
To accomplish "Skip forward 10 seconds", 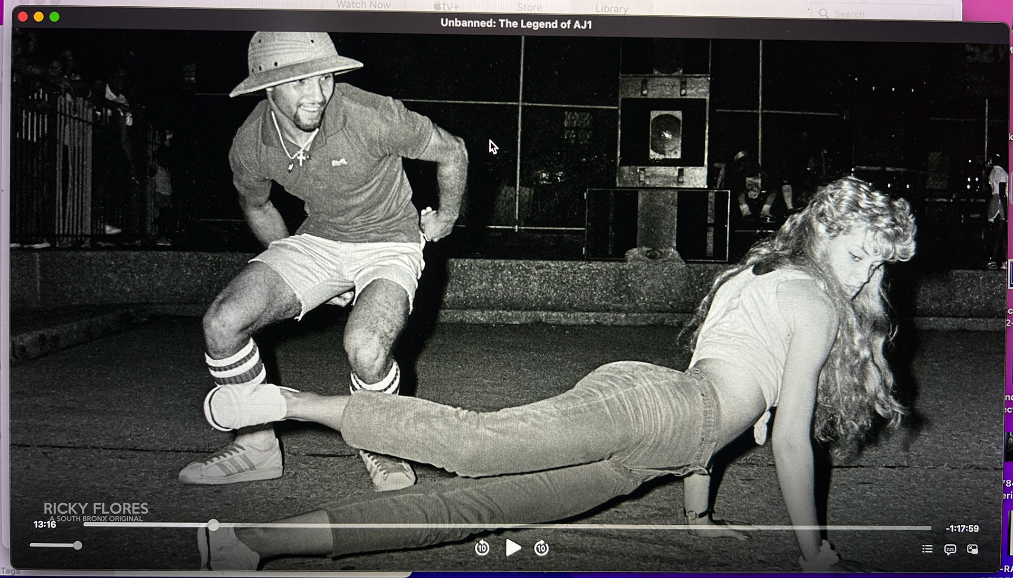I will (541, 548).
